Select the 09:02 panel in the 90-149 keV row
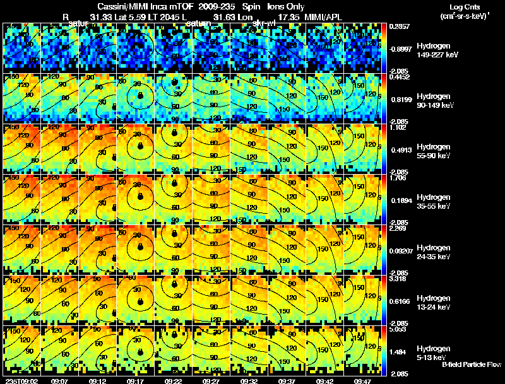This screenshot has width=505, height=384. point(21,99)
